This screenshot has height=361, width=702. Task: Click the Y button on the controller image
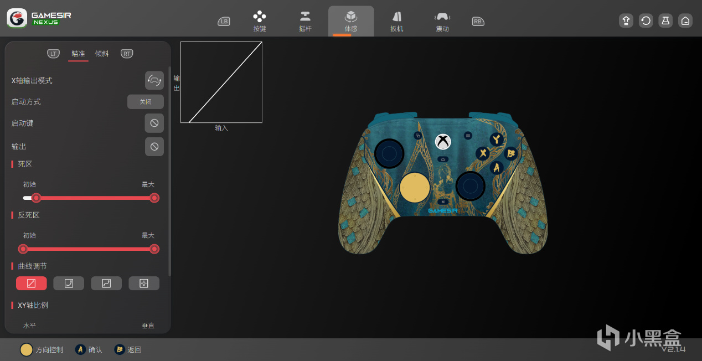[497, 139]
